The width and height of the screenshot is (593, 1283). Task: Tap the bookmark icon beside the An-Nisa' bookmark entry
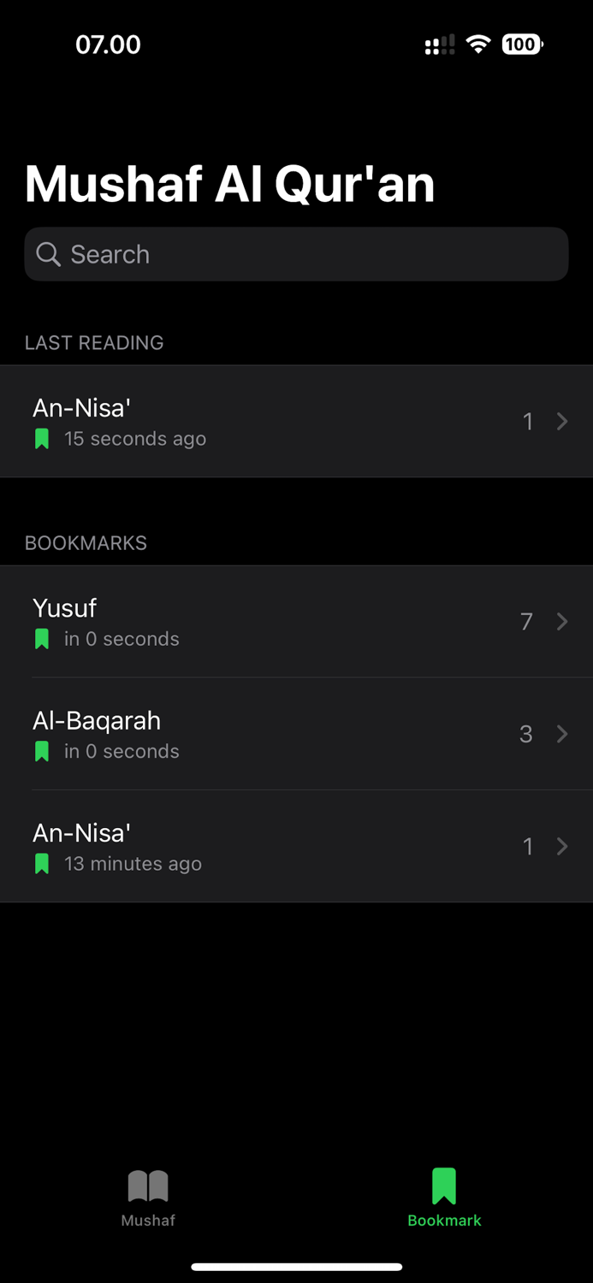coord(41,863)
